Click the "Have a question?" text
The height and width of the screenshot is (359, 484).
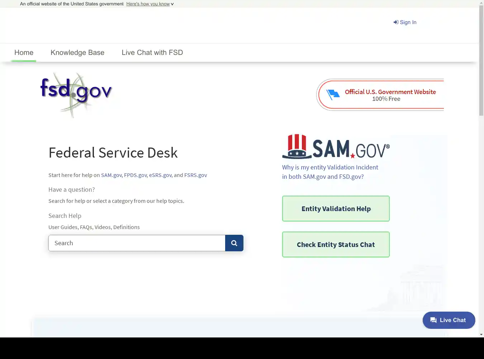pos(72,190)
